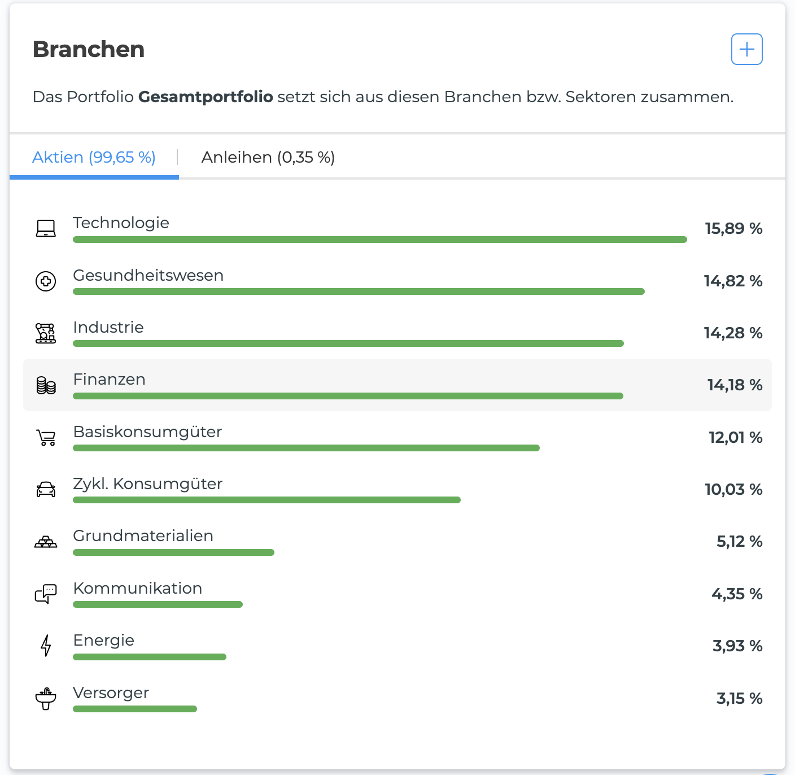Click the Technologie sector label
The width and height of the screenshot is (795, 775).
tap(121, 223)
